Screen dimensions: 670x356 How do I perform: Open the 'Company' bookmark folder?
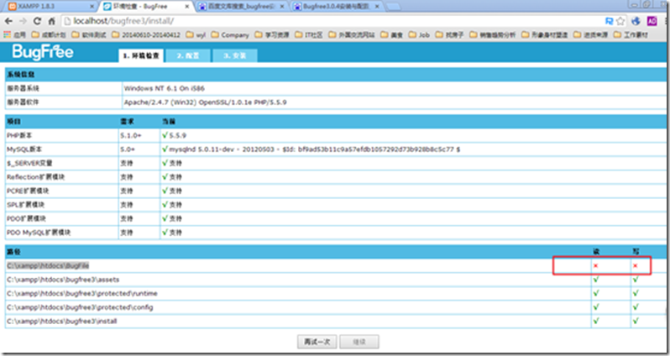[x=230, y=34]
